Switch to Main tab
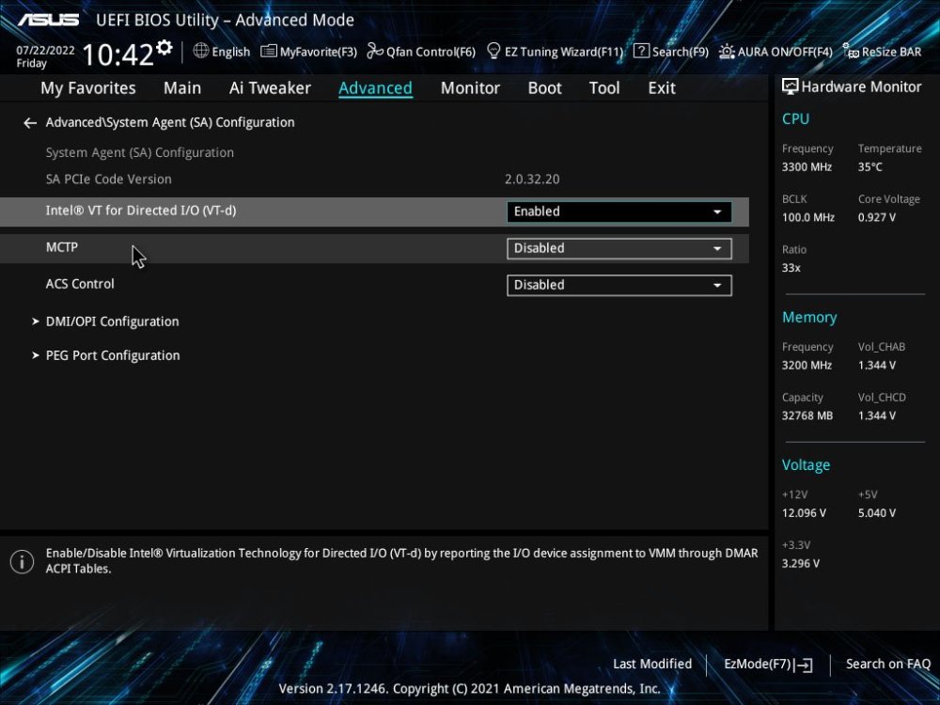 [x=182, y=88]
